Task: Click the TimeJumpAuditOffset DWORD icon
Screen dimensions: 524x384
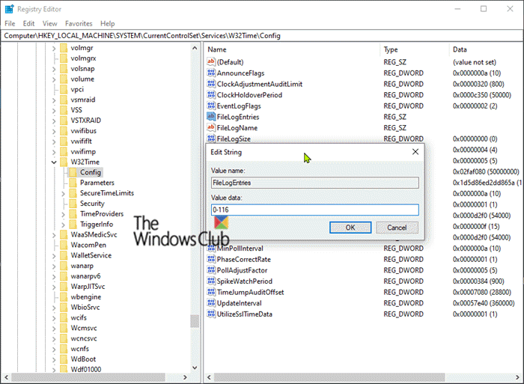Action: coord(211,292)
